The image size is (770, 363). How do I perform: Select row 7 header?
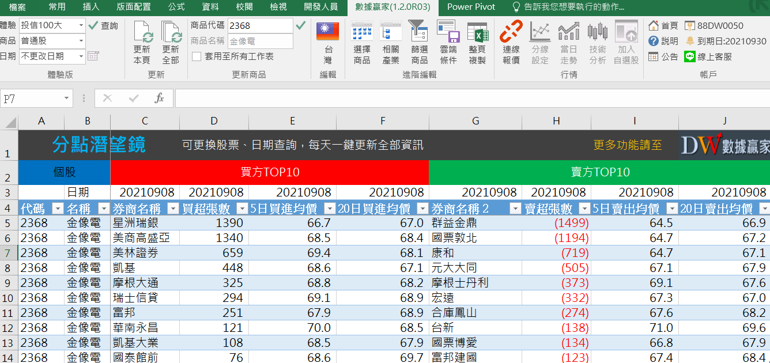[9, 253]
